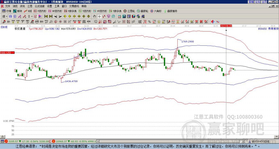This screenshot has height=149, width=279.
Task: Click the red starburst angle tool icon
Action: [x=60, y=22]
